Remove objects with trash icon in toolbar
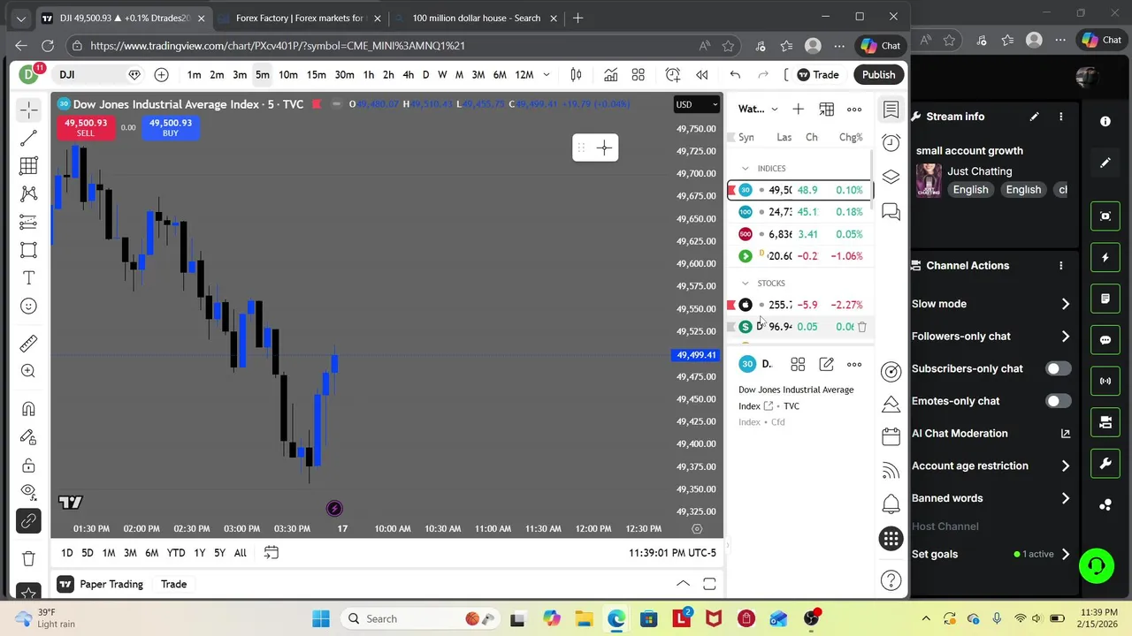 tap(28, 558)
